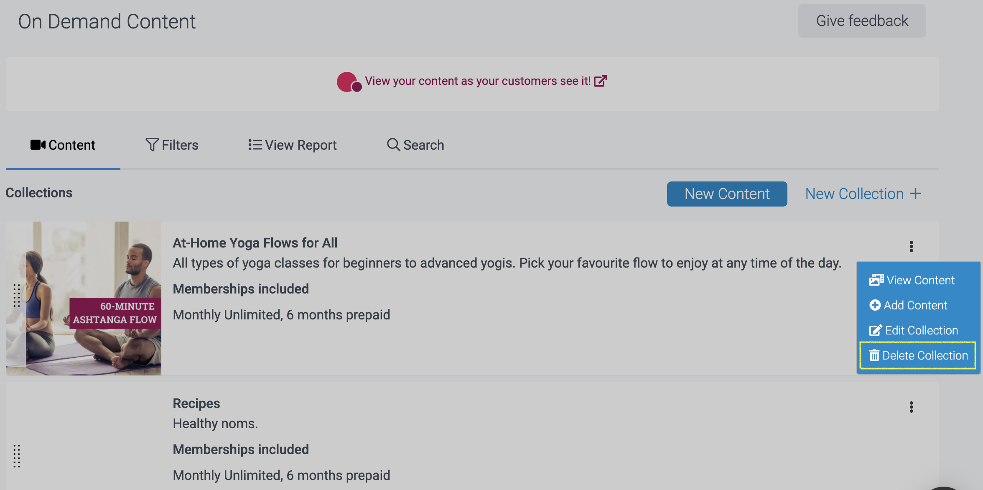This screenshot has height=490, width=983.
Task: Click the magnifying glass Search icon
Action: tap(393, 145)
